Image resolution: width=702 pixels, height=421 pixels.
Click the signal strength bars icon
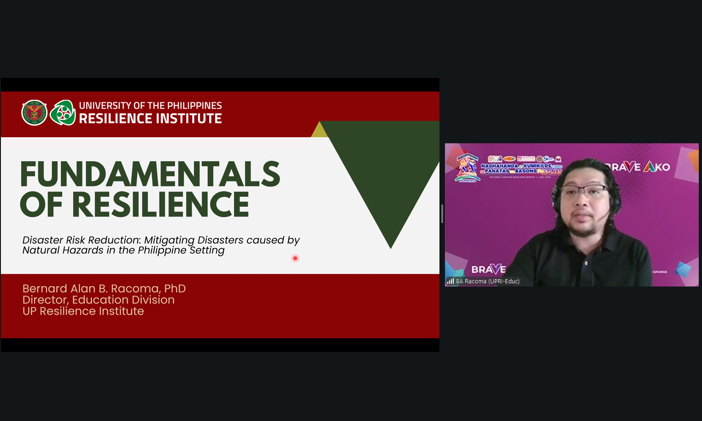click(450, 281)
